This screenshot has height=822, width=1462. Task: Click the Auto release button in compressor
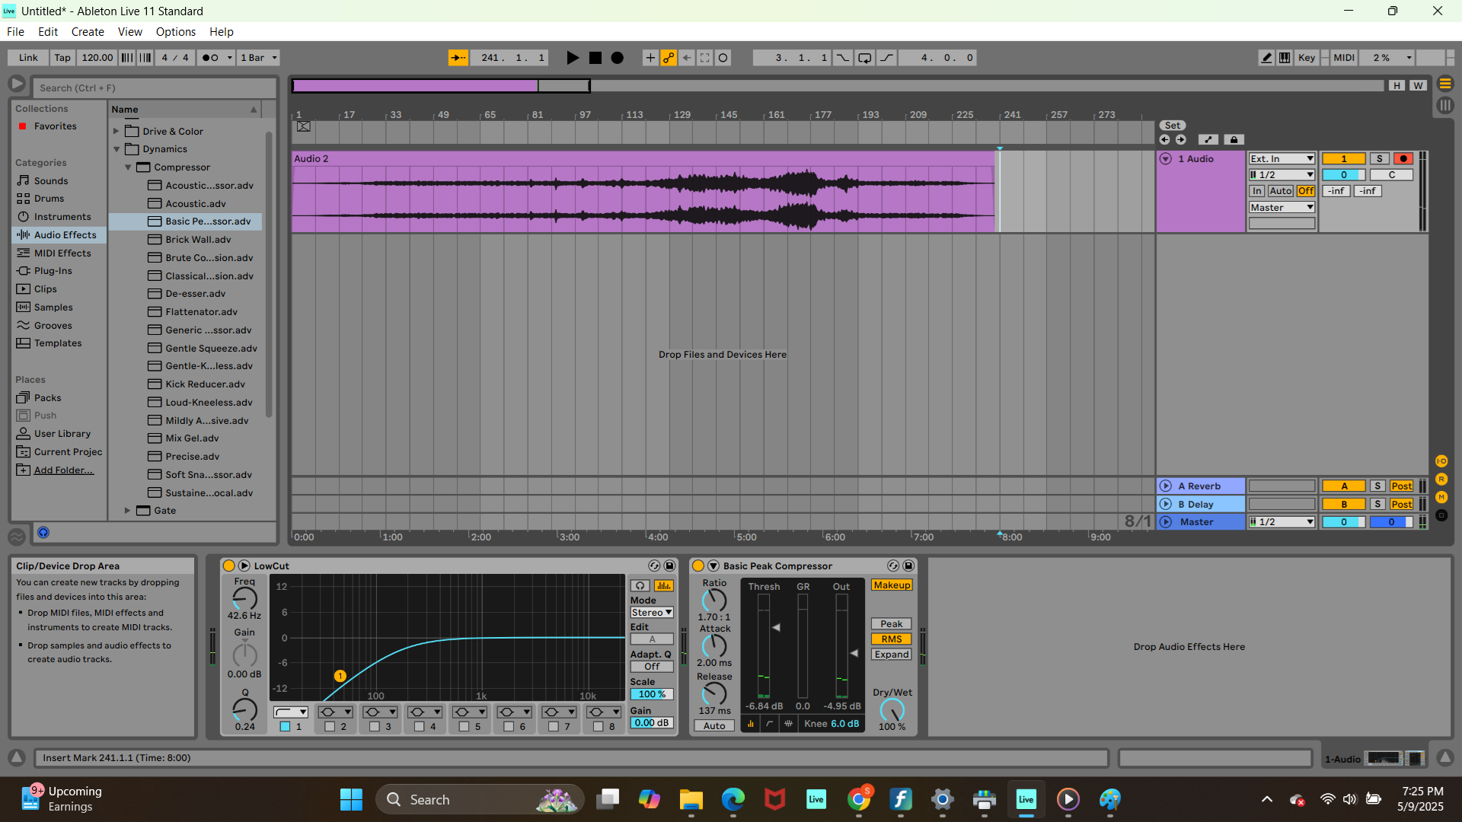pos(714,726)
